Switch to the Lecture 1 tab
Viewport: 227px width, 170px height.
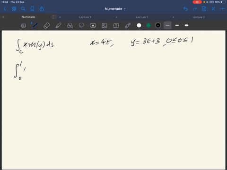[x=142, y=17]
